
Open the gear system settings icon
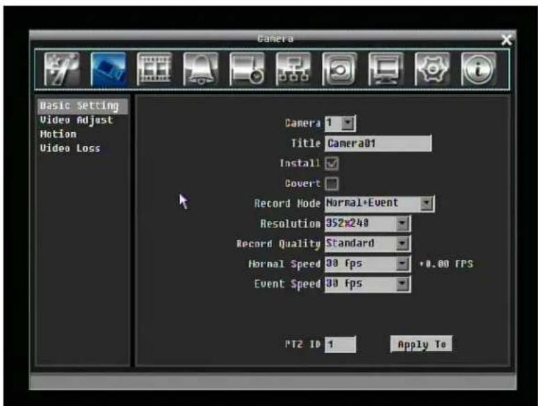click(x=432, y=69)
